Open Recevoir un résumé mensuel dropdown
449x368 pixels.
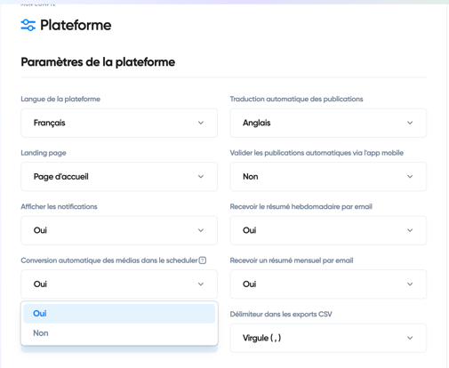(x=328, y=284)
